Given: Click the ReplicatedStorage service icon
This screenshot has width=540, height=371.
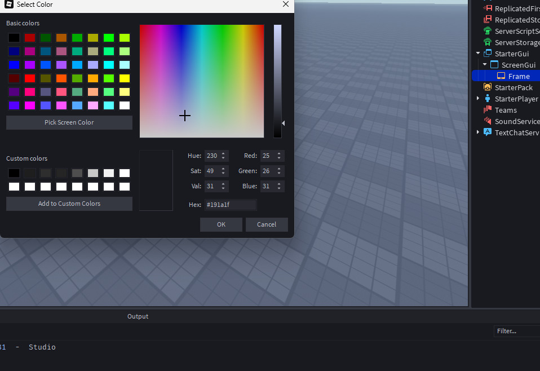Looking at the screenshot, I should click(x=488, y=20).
